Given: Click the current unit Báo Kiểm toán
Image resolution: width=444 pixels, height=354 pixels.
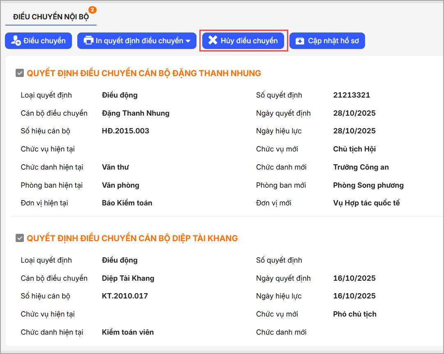Looking at the screenshot, I should pos(127,203).
